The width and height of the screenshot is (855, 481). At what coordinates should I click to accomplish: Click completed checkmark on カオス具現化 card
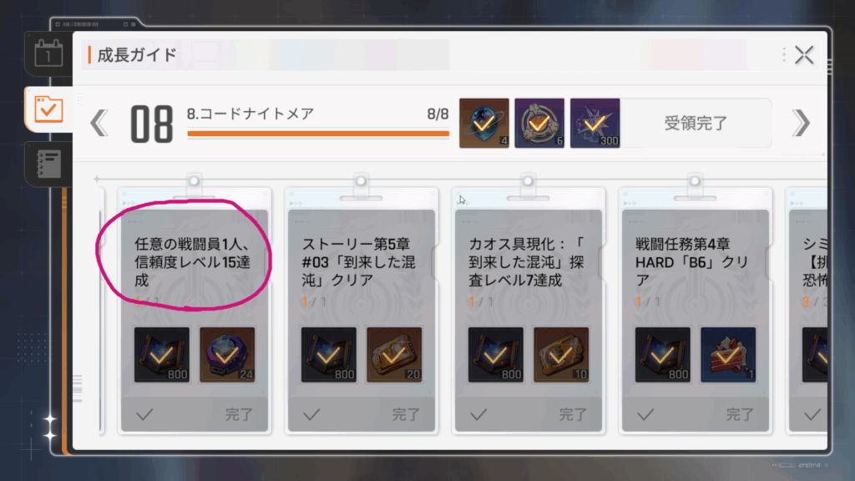(478, 414)
